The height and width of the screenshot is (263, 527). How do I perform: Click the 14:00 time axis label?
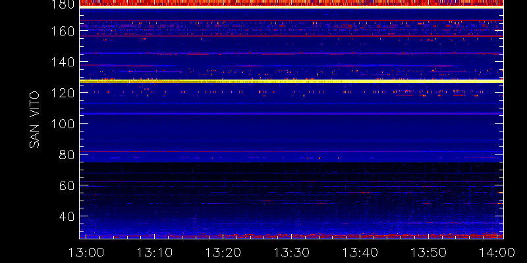coord(497,252)
